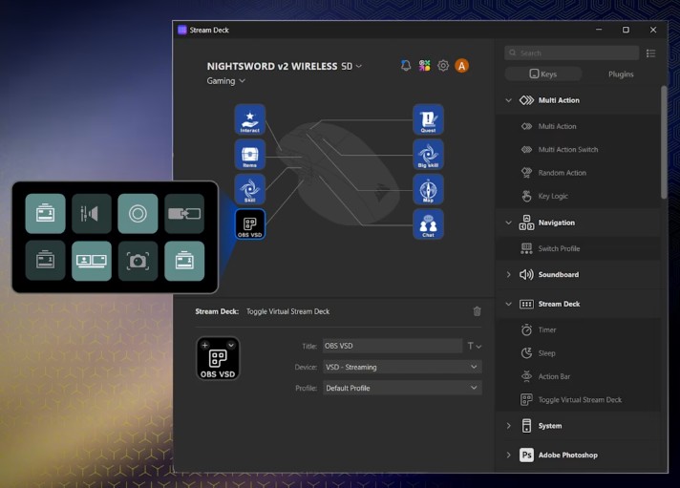Image resolution: width=680 pixels, height=488 pixels.
Task: Select the Big skill key icon
Action: pyautogui.click(x=428, y=154)
